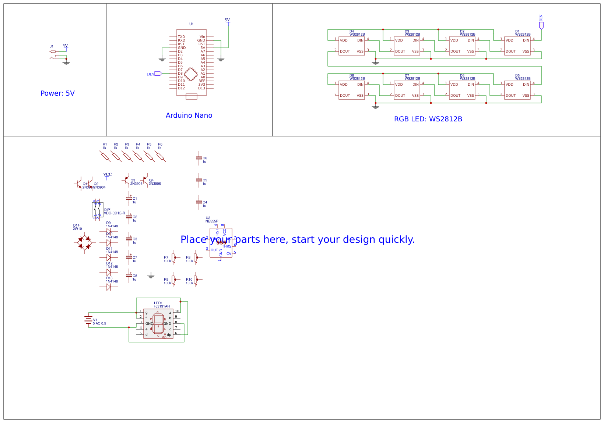
Task: Click the D5 WS2812B LED block
Action: click(x=517, y=90)
